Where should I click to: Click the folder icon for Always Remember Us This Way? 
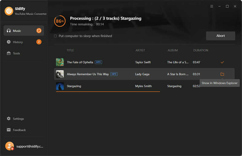222,74
